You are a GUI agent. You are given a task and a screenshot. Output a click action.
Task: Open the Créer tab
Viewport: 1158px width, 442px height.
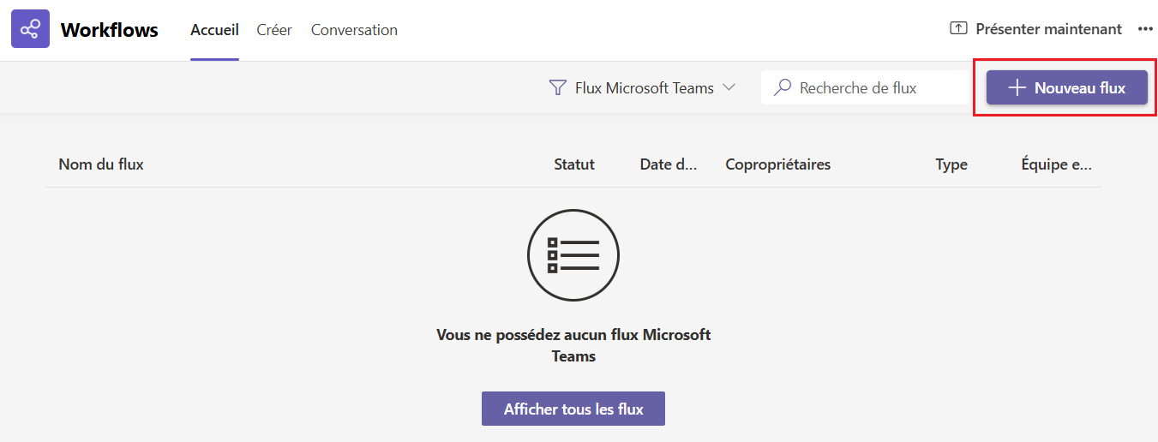point(274,30)
